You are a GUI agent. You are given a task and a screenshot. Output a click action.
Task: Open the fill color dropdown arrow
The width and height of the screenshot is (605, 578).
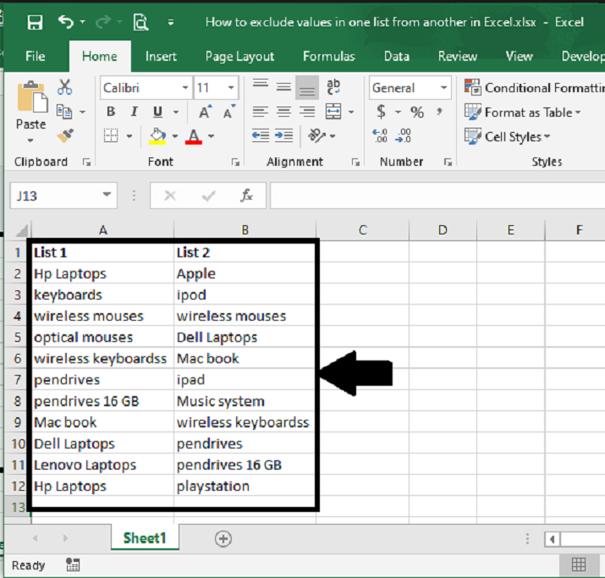[175, 135]
